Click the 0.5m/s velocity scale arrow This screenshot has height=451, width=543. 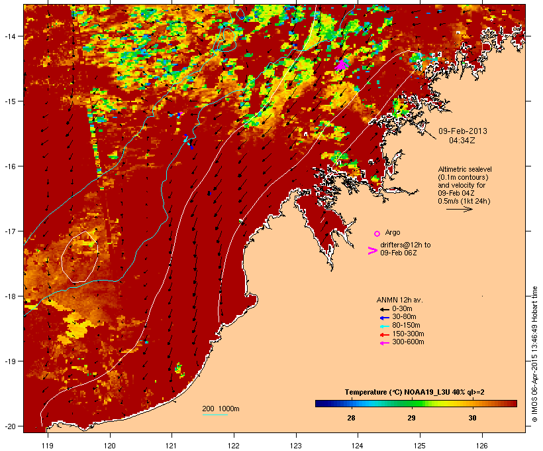coord(459,209)
